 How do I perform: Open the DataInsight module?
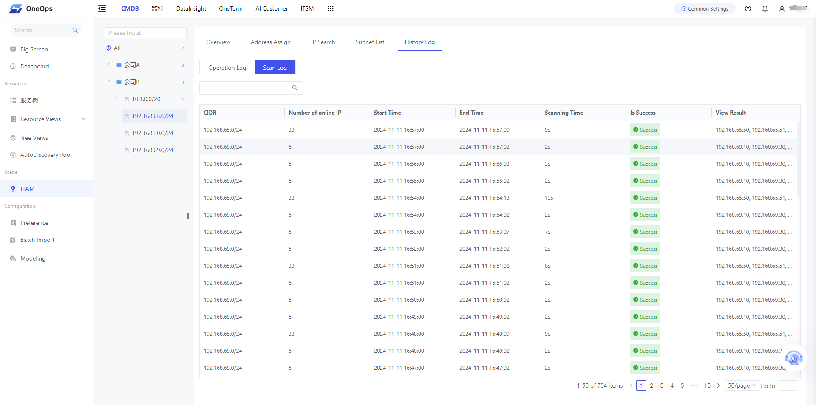pos(191,8)
